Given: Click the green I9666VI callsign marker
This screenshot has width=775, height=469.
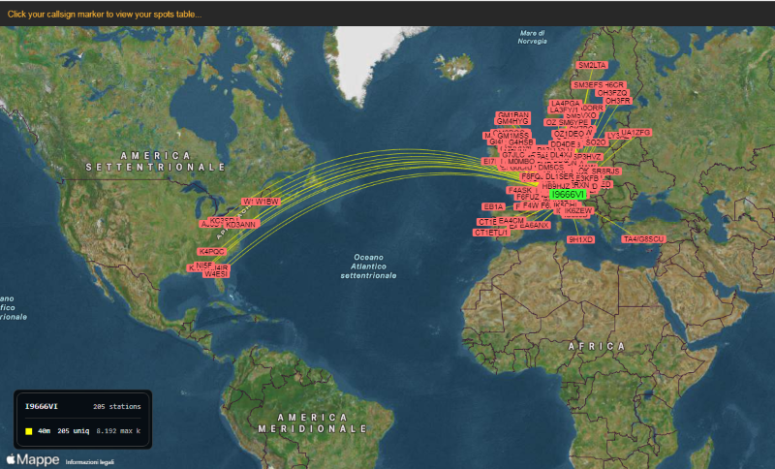Looking at the screenshot, I should (568, 195).
